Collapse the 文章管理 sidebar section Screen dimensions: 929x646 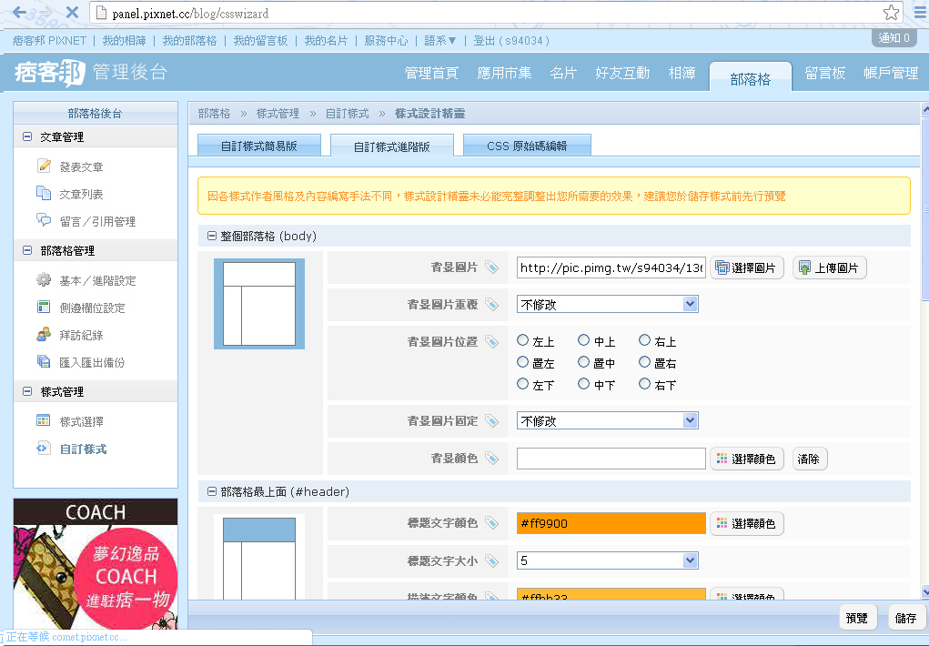point(27,136)
